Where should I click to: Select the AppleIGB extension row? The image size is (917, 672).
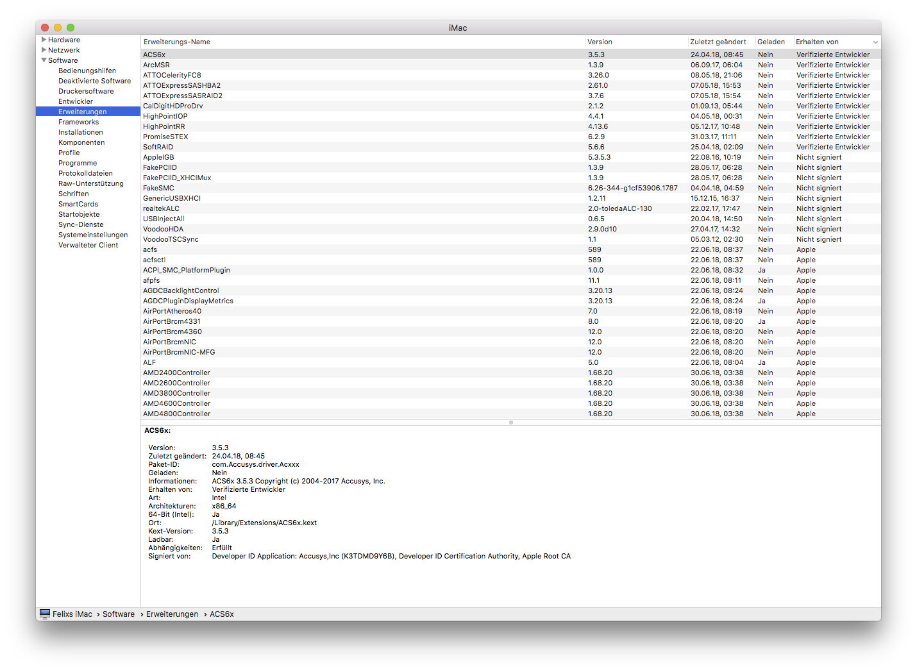tap(511, 157)
